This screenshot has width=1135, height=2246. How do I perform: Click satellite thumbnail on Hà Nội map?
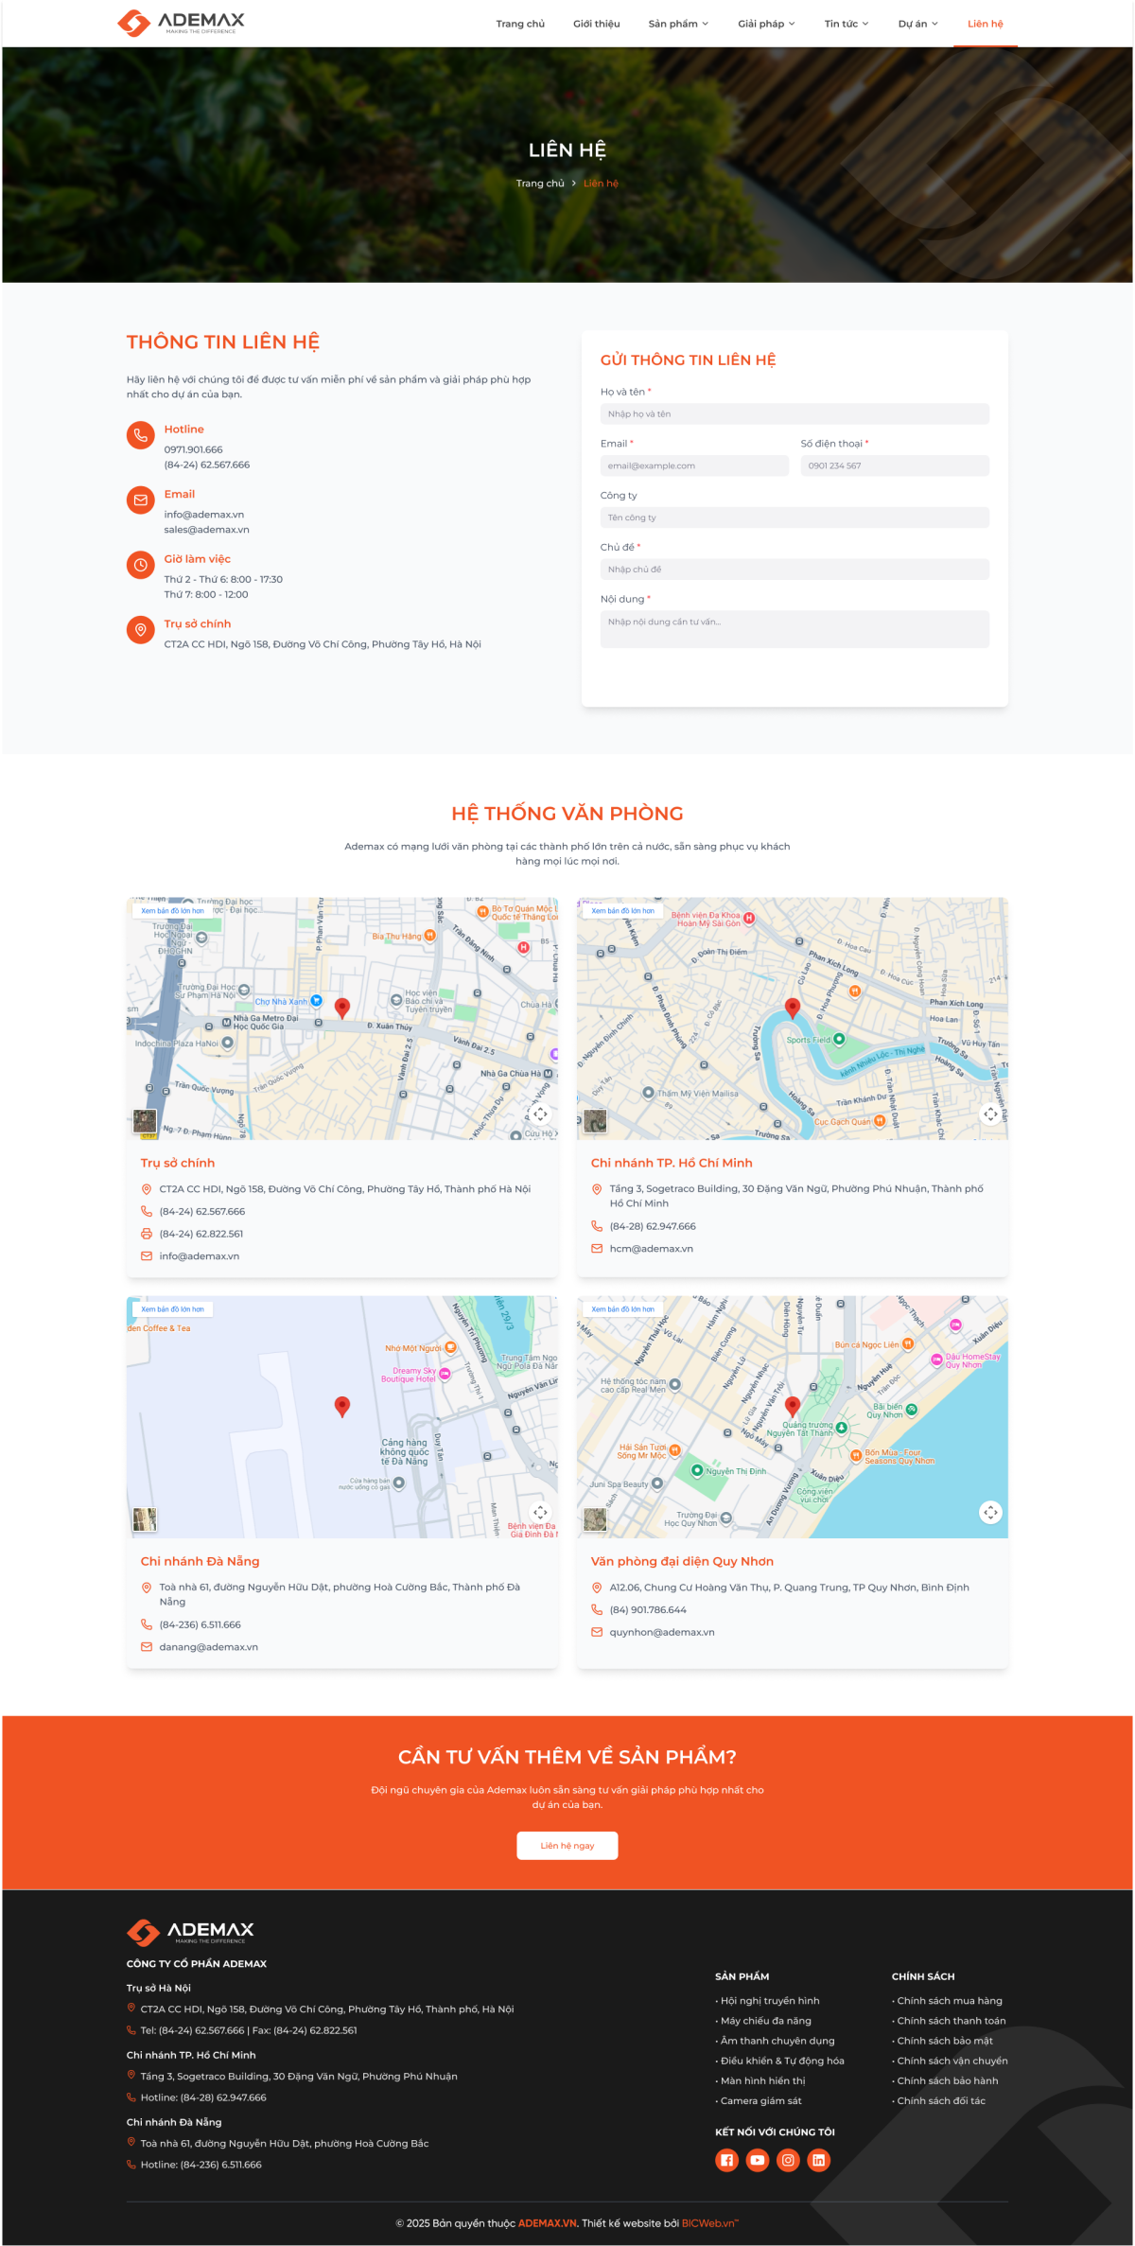(145, 1121)
